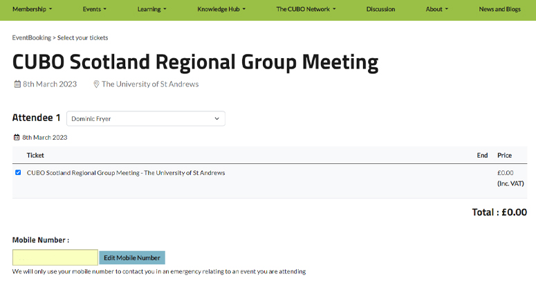536x283 pixels.
Task: Click the 'Price' column header
Action: 505,156
